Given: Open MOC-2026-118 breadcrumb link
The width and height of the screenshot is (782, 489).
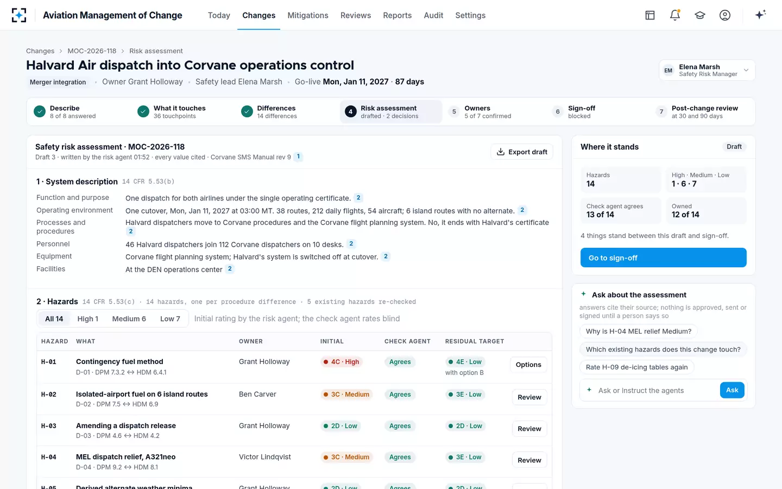Looking at the screenshot, I should click(92, 51).
